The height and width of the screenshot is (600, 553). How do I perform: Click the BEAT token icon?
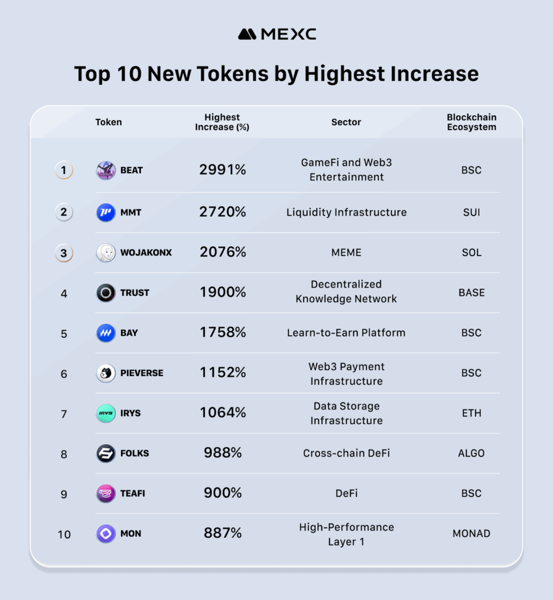click(106, 171)
